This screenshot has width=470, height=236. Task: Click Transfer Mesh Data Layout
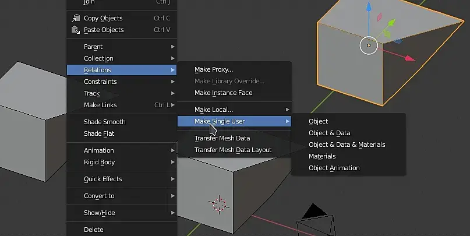tap(232, 150)
